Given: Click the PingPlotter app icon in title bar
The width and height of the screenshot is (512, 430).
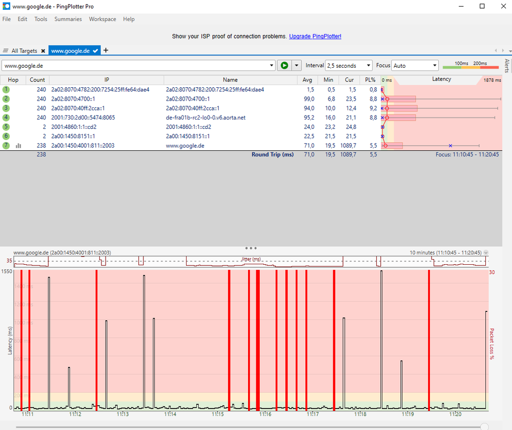Looking at the screenshot, I should pos(6,6).
